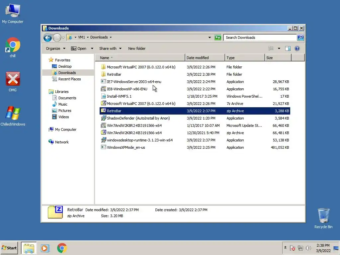Launch Chrome from the taskbar
This screenshot has width=340, height=255.
point(62,248)
